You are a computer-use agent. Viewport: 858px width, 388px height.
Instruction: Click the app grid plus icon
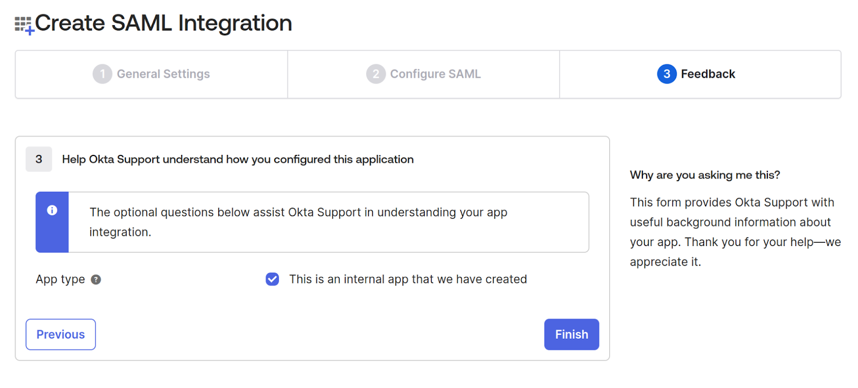tap(24, 25)
